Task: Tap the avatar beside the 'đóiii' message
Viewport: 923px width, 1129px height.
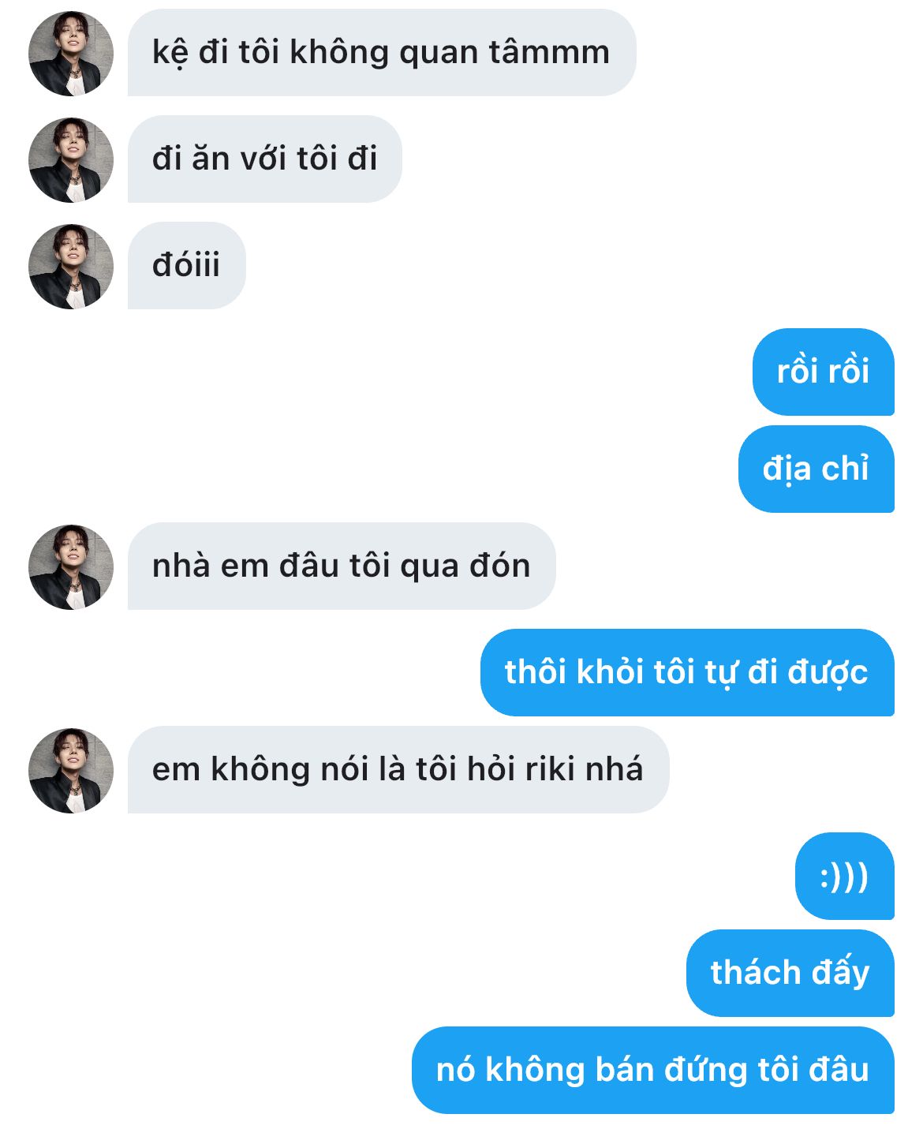Action: click(71, 266)
